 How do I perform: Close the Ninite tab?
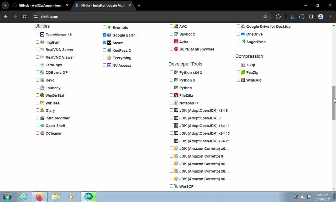130,5
